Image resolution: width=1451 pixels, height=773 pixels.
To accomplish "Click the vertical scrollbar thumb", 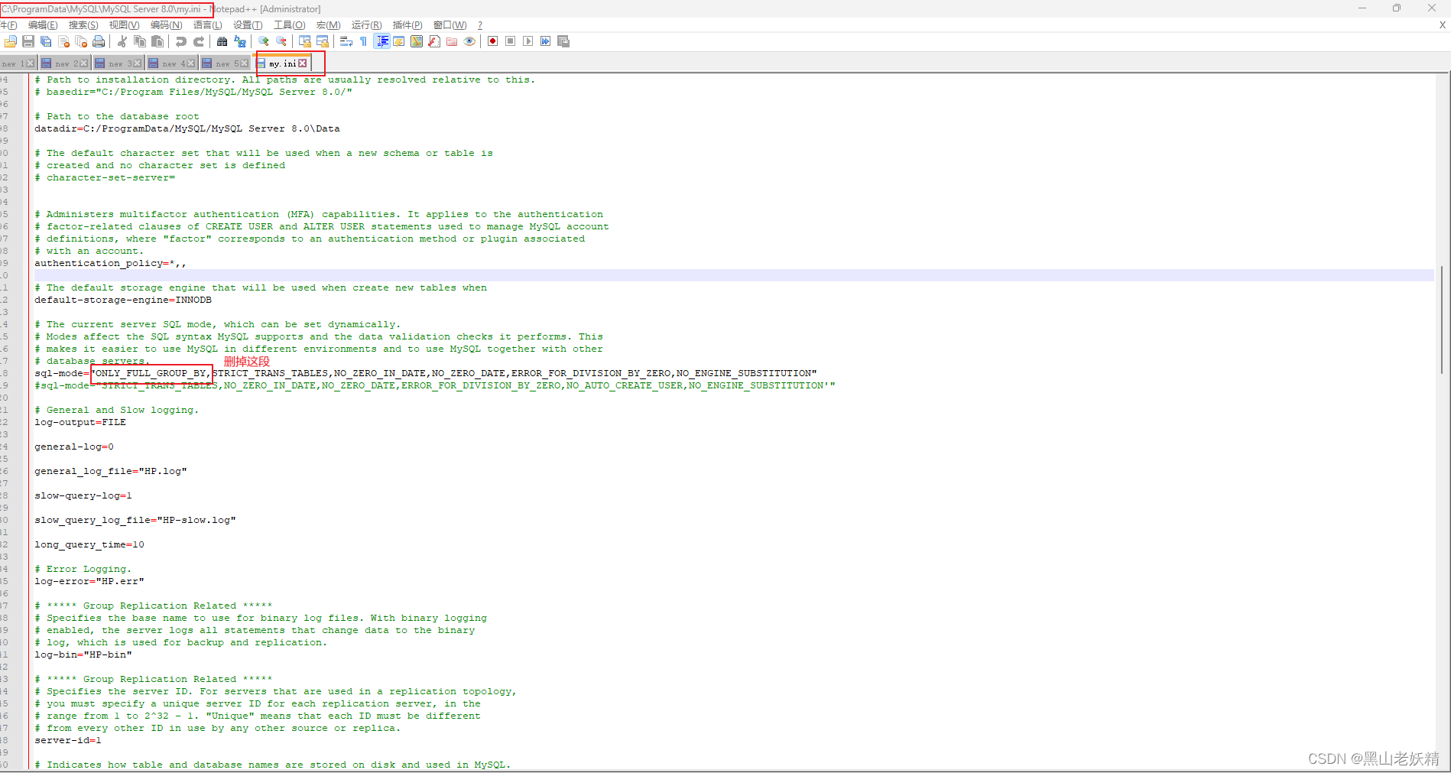I will click(1442, 320).
